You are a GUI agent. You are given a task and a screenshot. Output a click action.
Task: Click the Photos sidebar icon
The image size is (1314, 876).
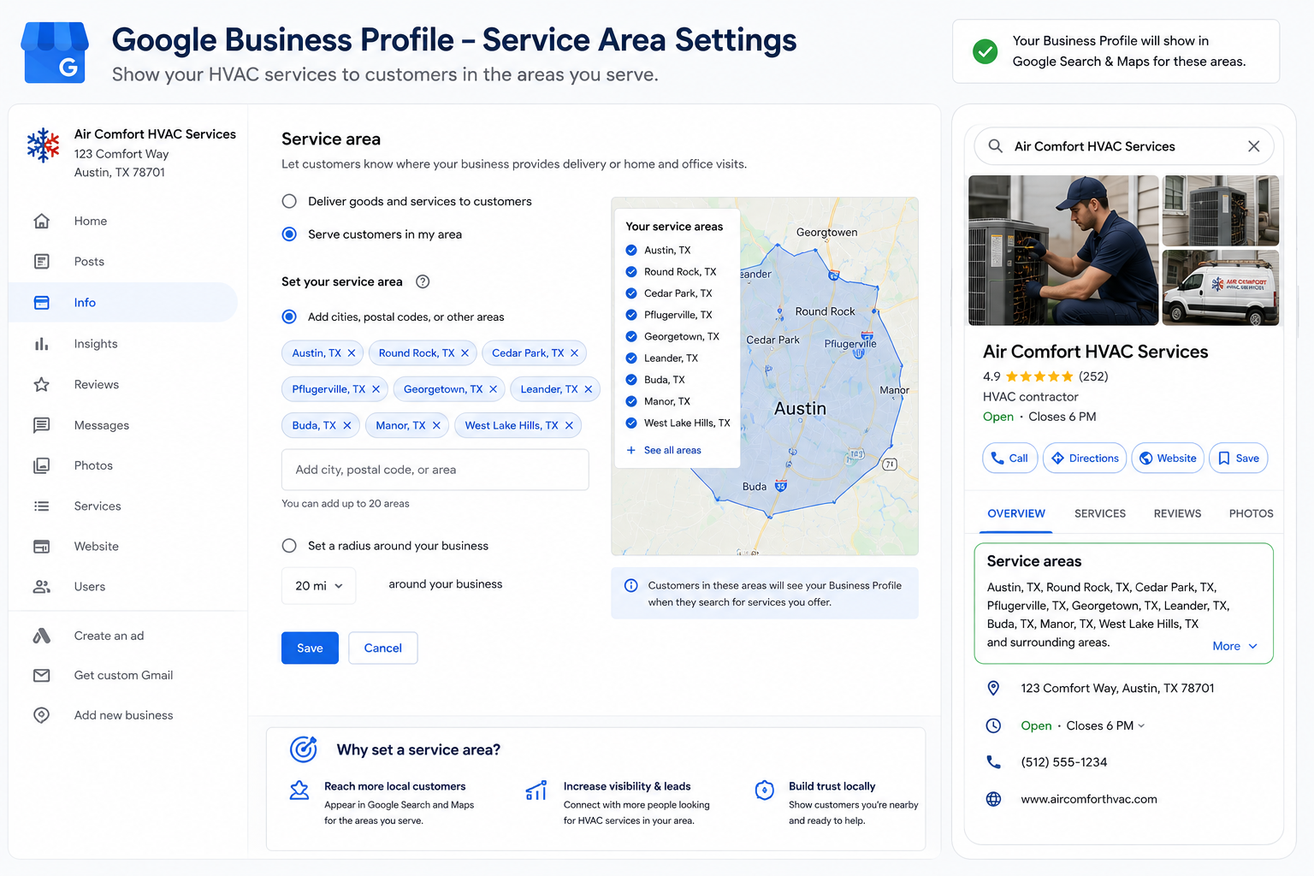[41, 465]
